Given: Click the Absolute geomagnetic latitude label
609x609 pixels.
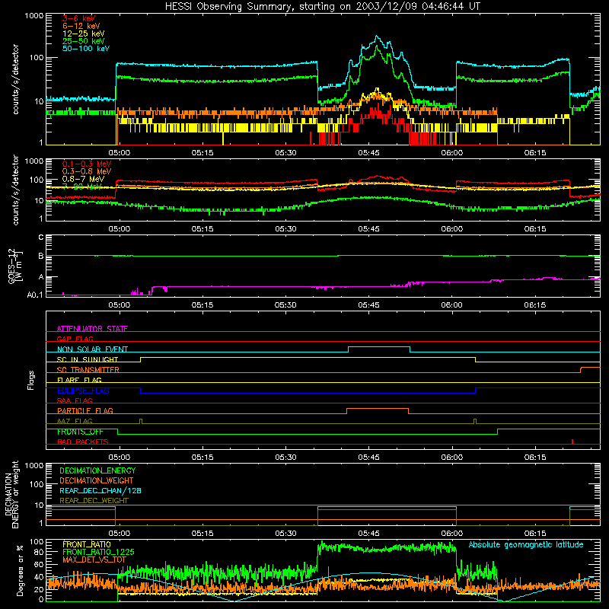Looking at the screenshot, I should (526, 544).
